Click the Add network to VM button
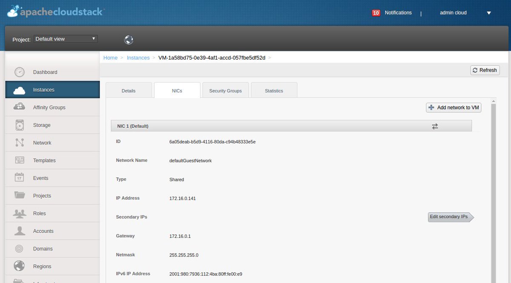The width and height of the screenshot is (511, 283). pyautogui.click(x=453, y=107)
